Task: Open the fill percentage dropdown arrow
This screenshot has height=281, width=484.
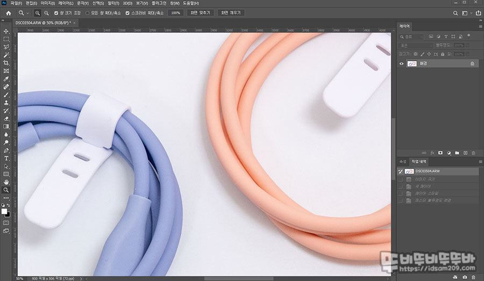Action: 468,54
